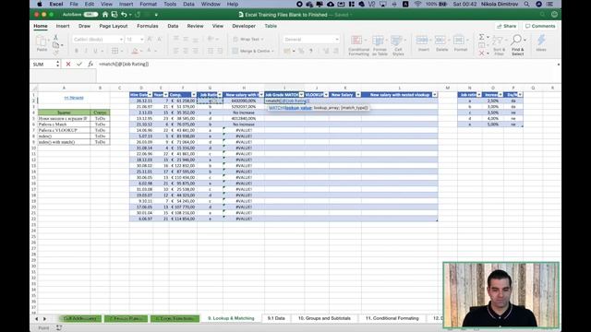Click the Comma Style icon
This screenshot has height=332, width=591.
311,51
